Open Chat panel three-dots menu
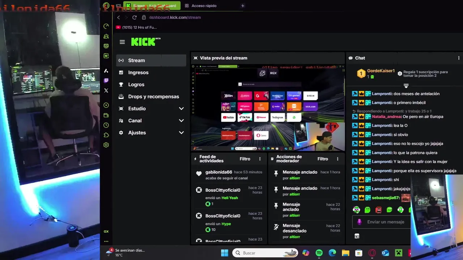The width and height of the screenshot is (463, 260). [459, 58]
